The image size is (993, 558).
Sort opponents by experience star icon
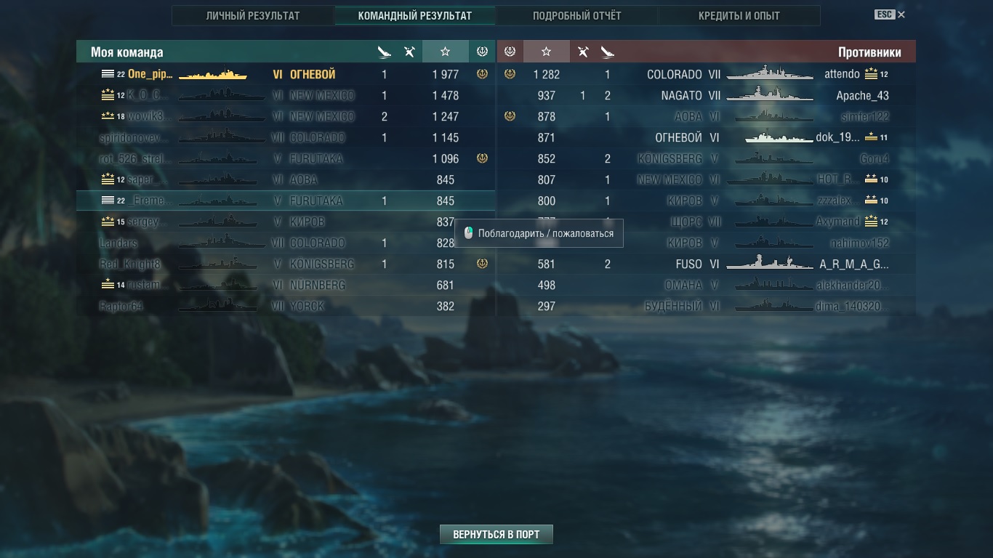click(547, 52)
